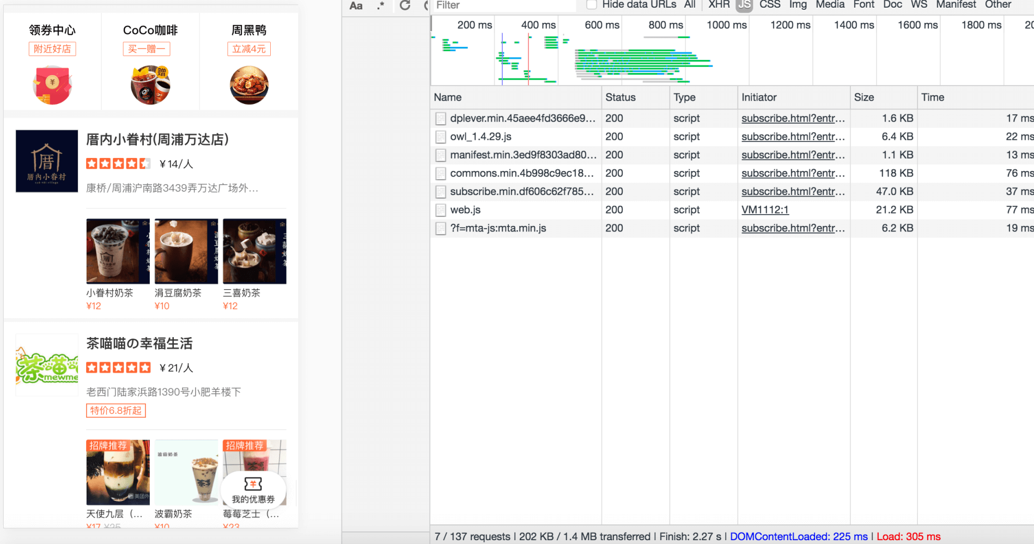Open the CoCo coffee promotion icon
This screenshot has height=544, width=1034.
click(x=150, y=85)
